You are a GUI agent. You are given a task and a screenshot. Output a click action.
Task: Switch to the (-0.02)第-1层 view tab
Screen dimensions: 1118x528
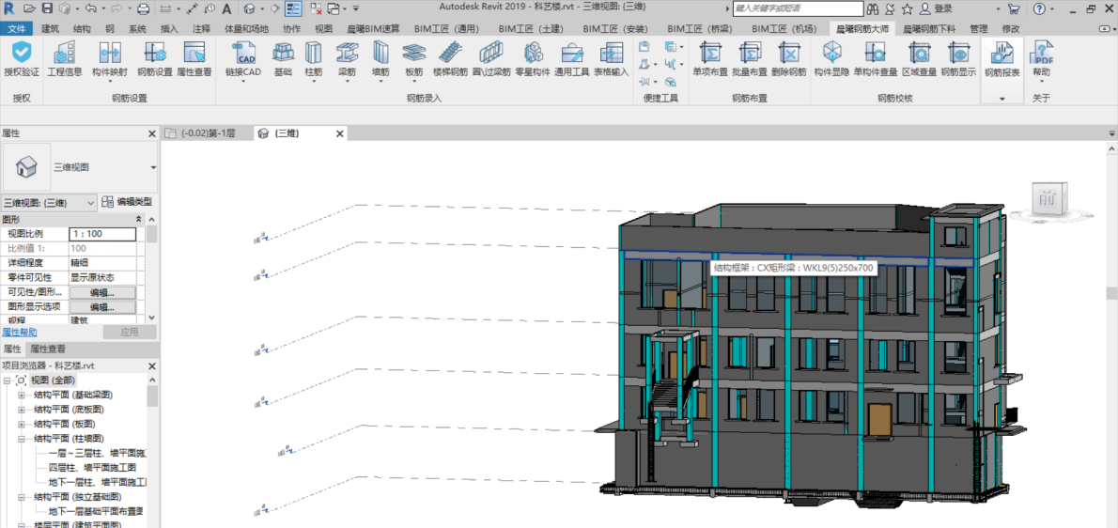(207, 134)
